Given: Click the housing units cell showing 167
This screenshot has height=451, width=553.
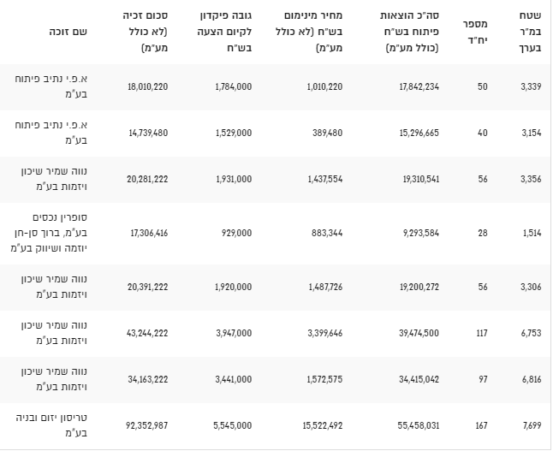Looking at the screenshot, I should [480, 425].
